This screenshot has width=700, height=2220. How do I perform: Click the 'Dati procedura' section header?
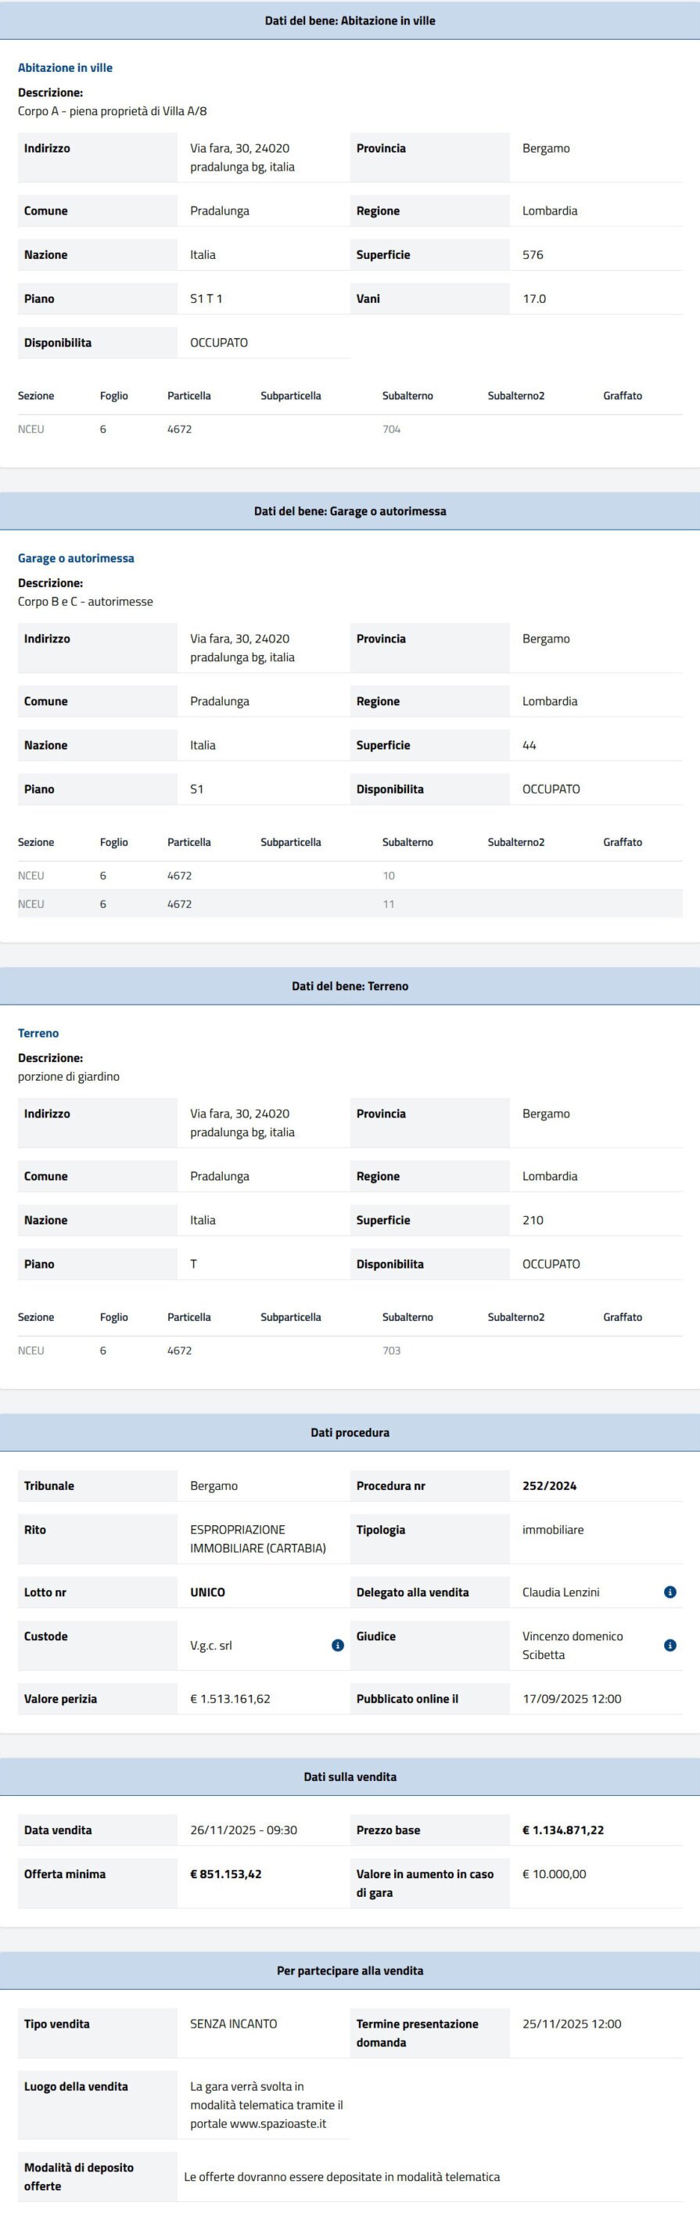(x=350, y=1432)
